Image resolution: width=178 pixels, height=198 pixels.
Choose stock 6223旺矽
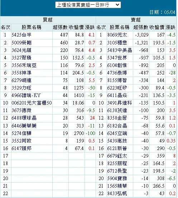click(117, 88)
